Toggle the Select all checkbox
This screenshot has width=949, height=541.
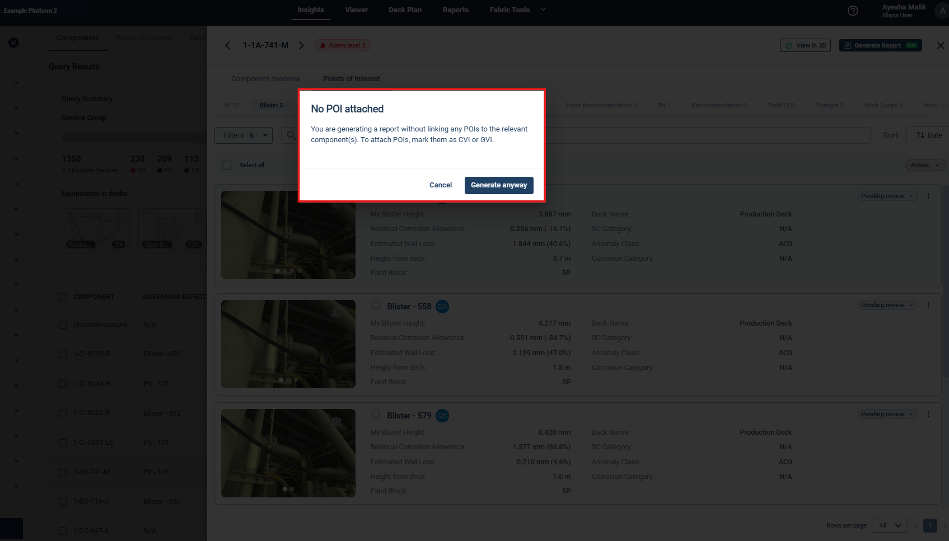(227, 165)
